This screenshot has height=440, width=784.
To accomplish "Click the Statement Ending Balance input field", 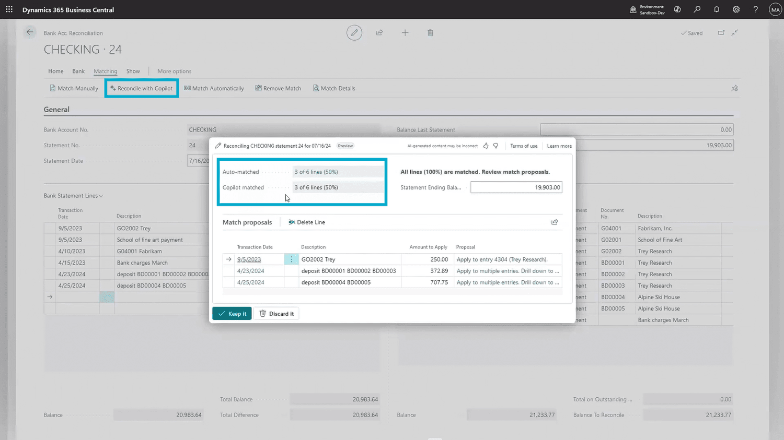I will click(x=516, y=187).
